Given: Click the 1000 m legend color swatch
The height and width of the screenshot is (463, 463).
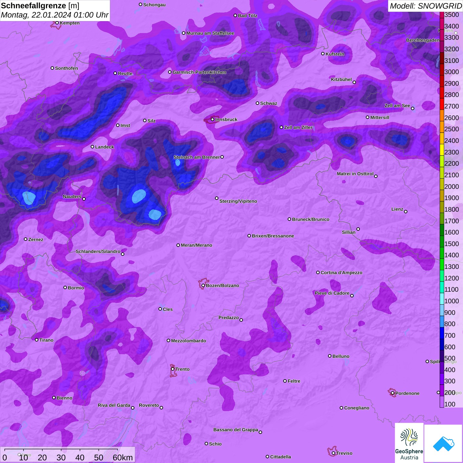Looking at the screenshot, I should (442, 299).
